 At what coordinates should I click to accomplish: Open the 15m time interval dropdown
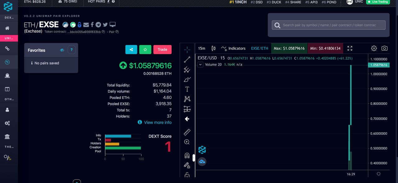[201, 48]
